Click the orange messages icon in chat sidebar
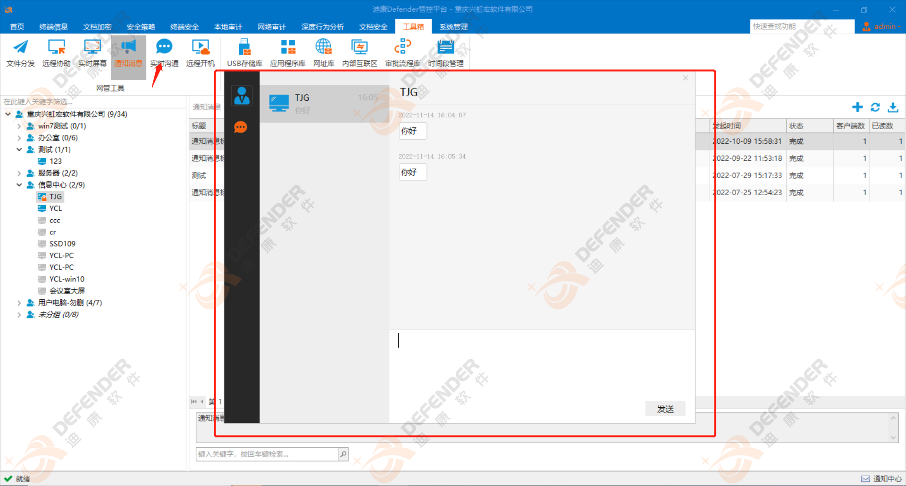This screenshot has width=906, height=486. coord(241,127)
